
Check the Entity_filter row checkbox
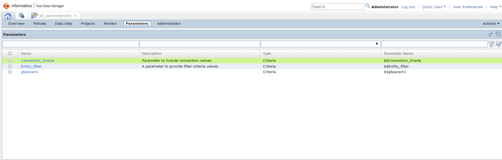click(x=10, y=66)
